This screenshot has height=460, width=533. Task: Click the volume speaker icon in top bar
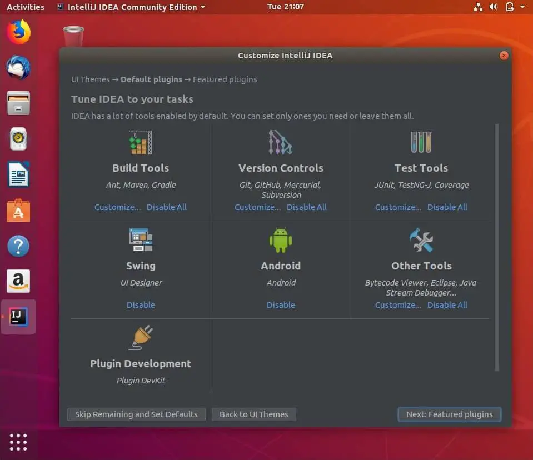494,7
